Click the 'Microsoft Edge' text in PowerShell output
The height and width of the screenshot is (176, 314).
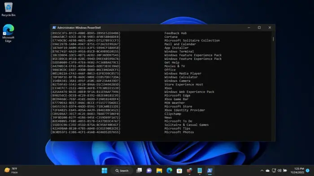click(177, 96)
